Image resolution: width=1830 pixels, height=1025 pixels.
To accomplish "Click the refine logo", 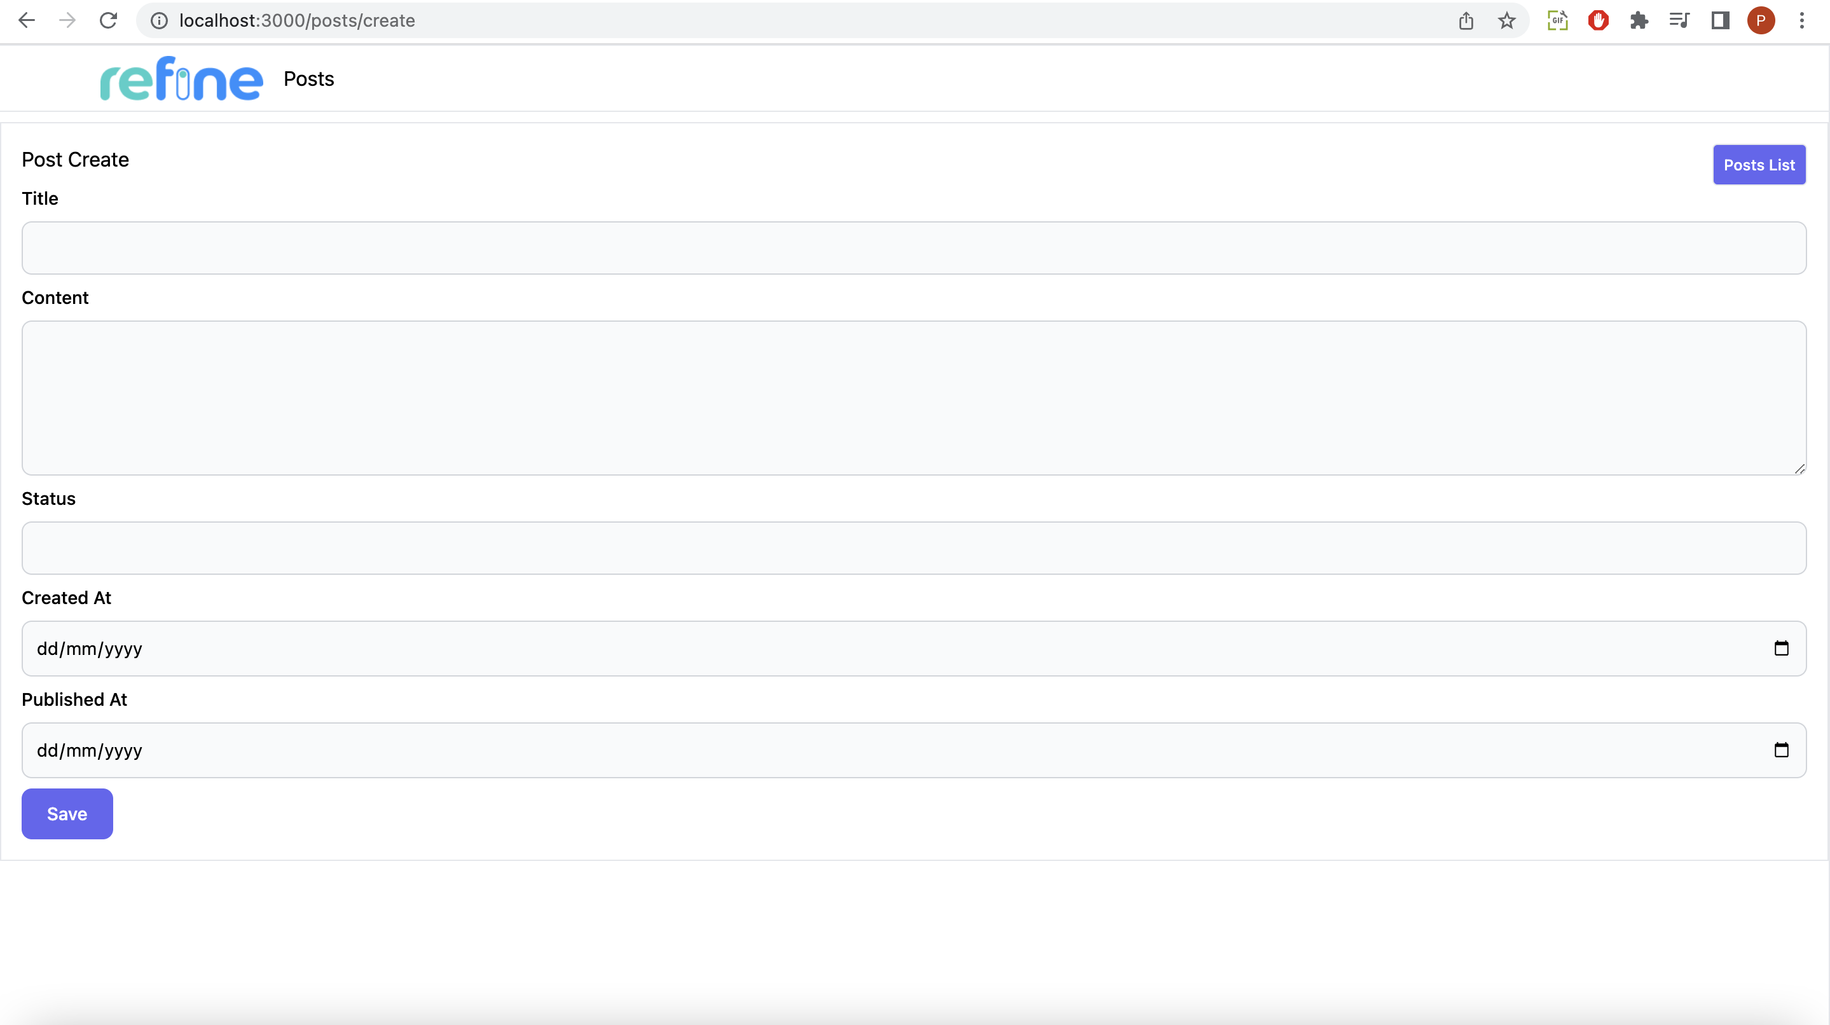I will tap(181, 79).
